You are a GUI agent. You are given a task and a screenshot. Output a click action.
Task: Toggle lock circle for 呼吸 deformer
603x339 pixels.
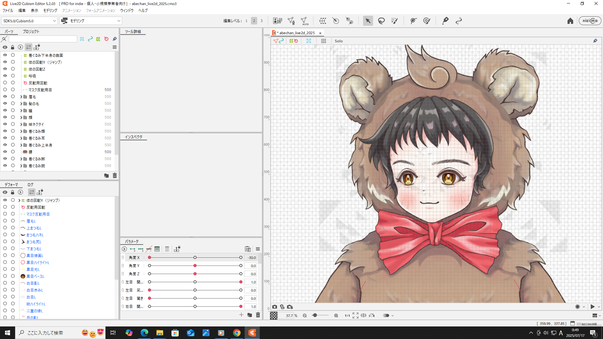pyautogui.click(x=13, y=76)
